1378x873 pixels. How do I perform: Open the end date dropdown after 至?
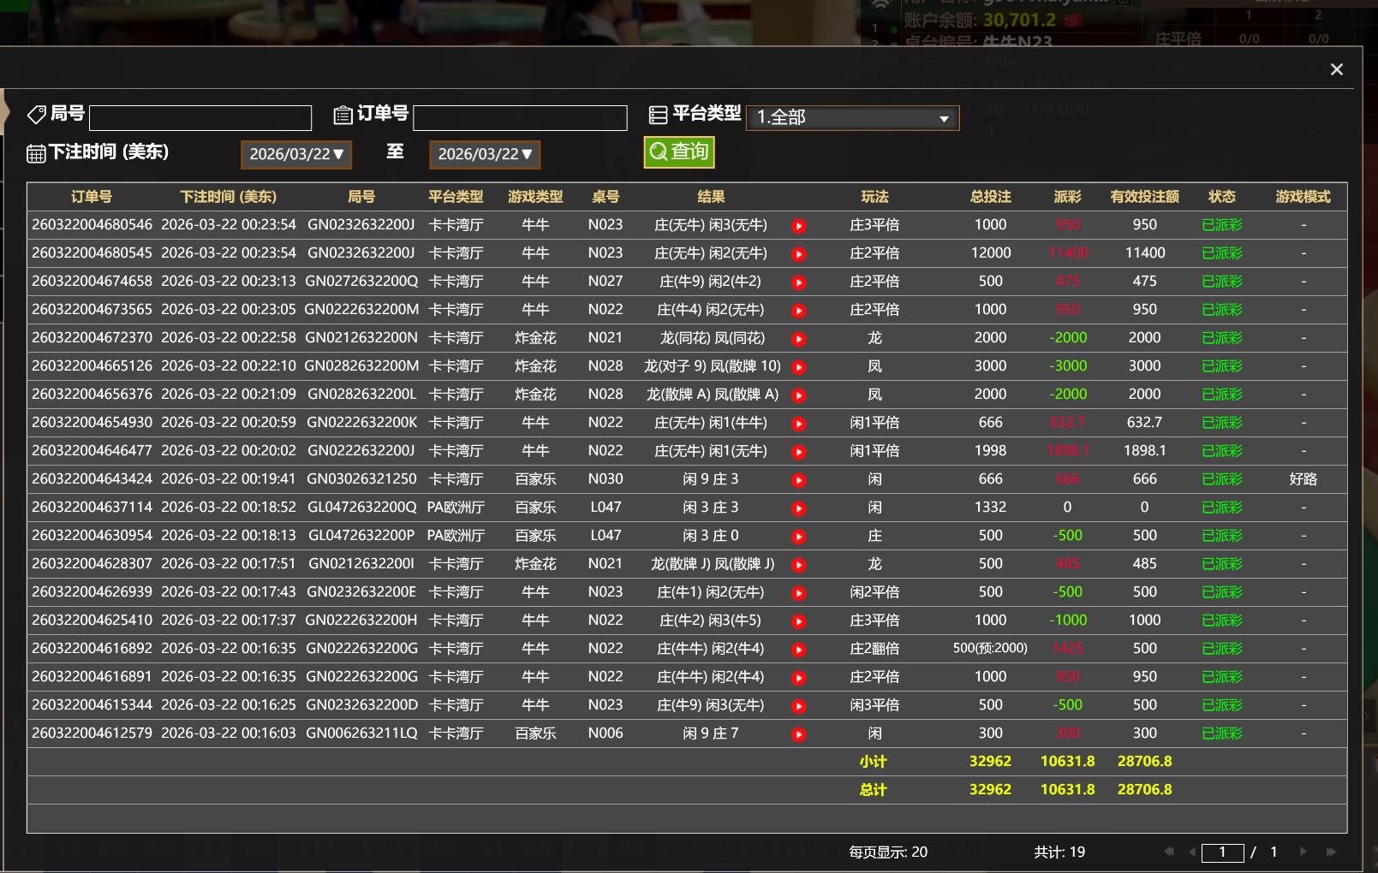485,154
